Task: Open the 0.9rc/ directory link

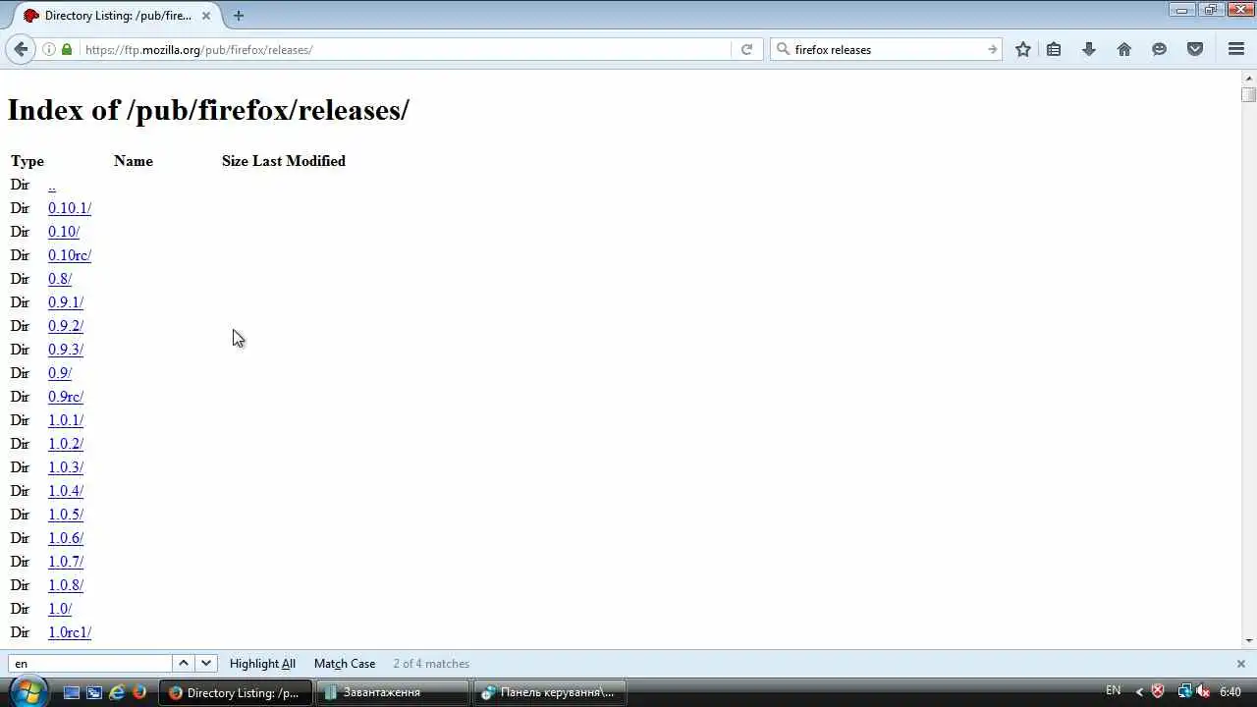Action: [66, 397]
